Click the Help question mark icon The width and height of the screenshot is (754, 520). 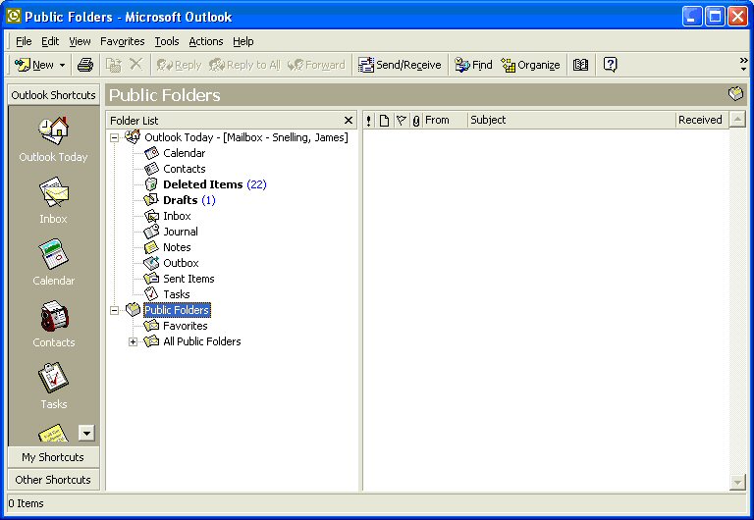611,65
